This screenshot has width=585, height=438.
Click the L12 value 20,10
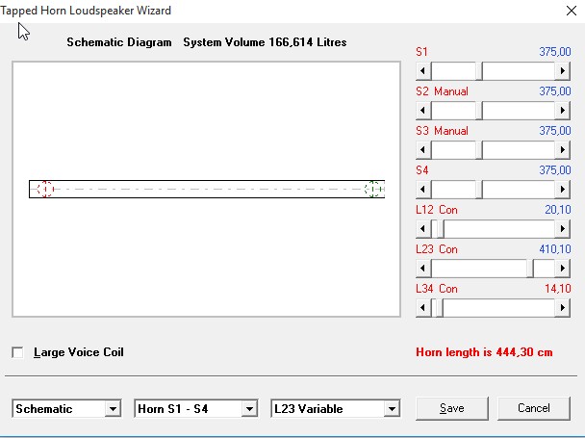558,210
